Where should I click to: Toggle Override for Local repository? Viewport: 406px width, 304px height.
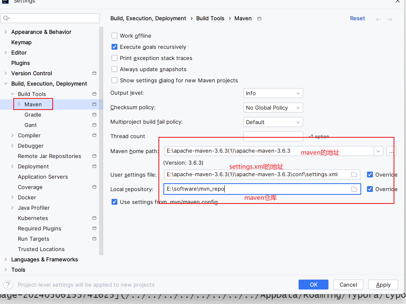[x=370, y=189]
